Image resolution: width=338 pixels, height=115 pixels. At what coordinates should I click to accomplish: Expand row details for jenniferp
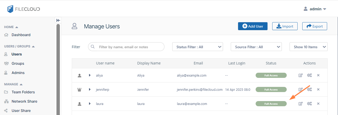[x=90, y=89]
